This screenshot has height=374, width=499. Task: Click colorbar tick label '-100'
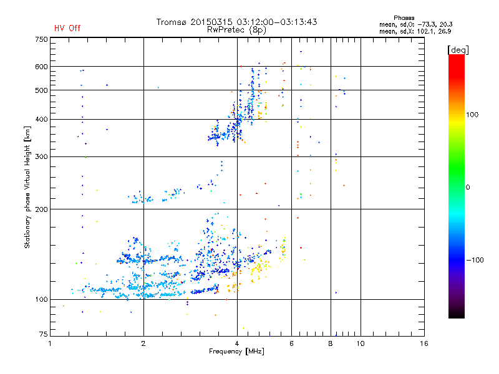point(475,260)
